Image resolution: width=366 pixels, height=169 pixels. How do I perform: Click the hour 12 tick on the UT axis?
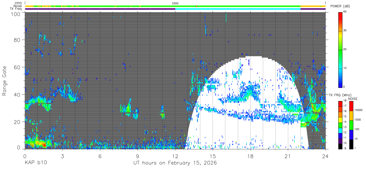[x=175, y=156]
